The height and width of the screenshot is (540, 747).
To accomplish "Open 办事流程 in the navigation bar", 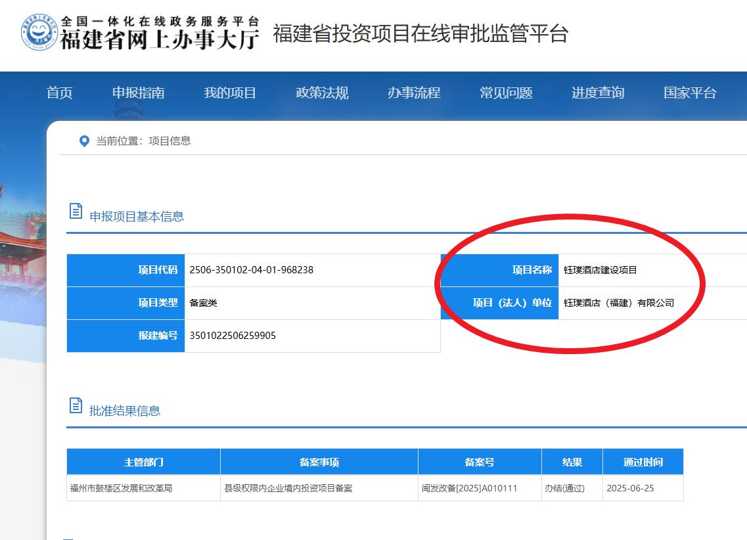I will pos(414,93).
